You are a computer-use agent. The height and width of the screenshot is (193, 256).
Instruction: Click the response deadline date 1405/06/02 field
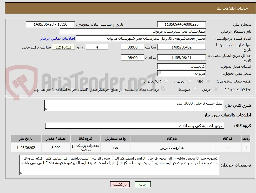point(181,47)
